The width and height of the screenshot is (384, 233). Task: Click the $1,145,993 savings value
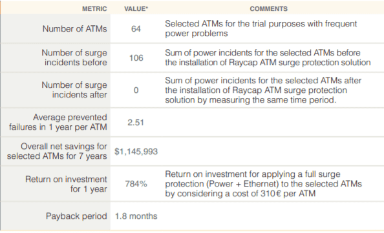(136, 152)
